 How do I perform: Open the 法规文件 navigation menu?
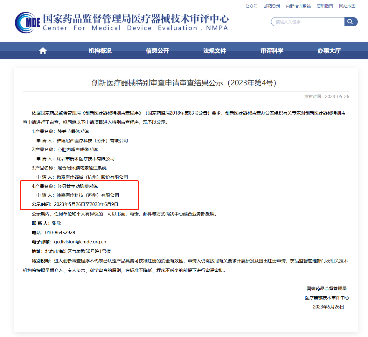(215, 50)
